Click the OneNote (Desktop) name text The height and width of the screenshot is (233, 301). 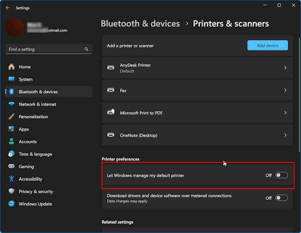point(138,135)
